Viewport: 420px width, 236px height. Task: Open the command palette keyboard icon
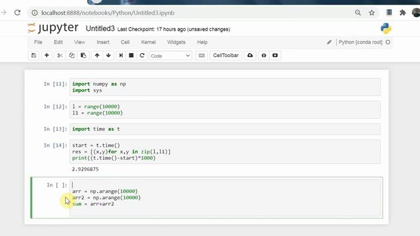[201, 55]
